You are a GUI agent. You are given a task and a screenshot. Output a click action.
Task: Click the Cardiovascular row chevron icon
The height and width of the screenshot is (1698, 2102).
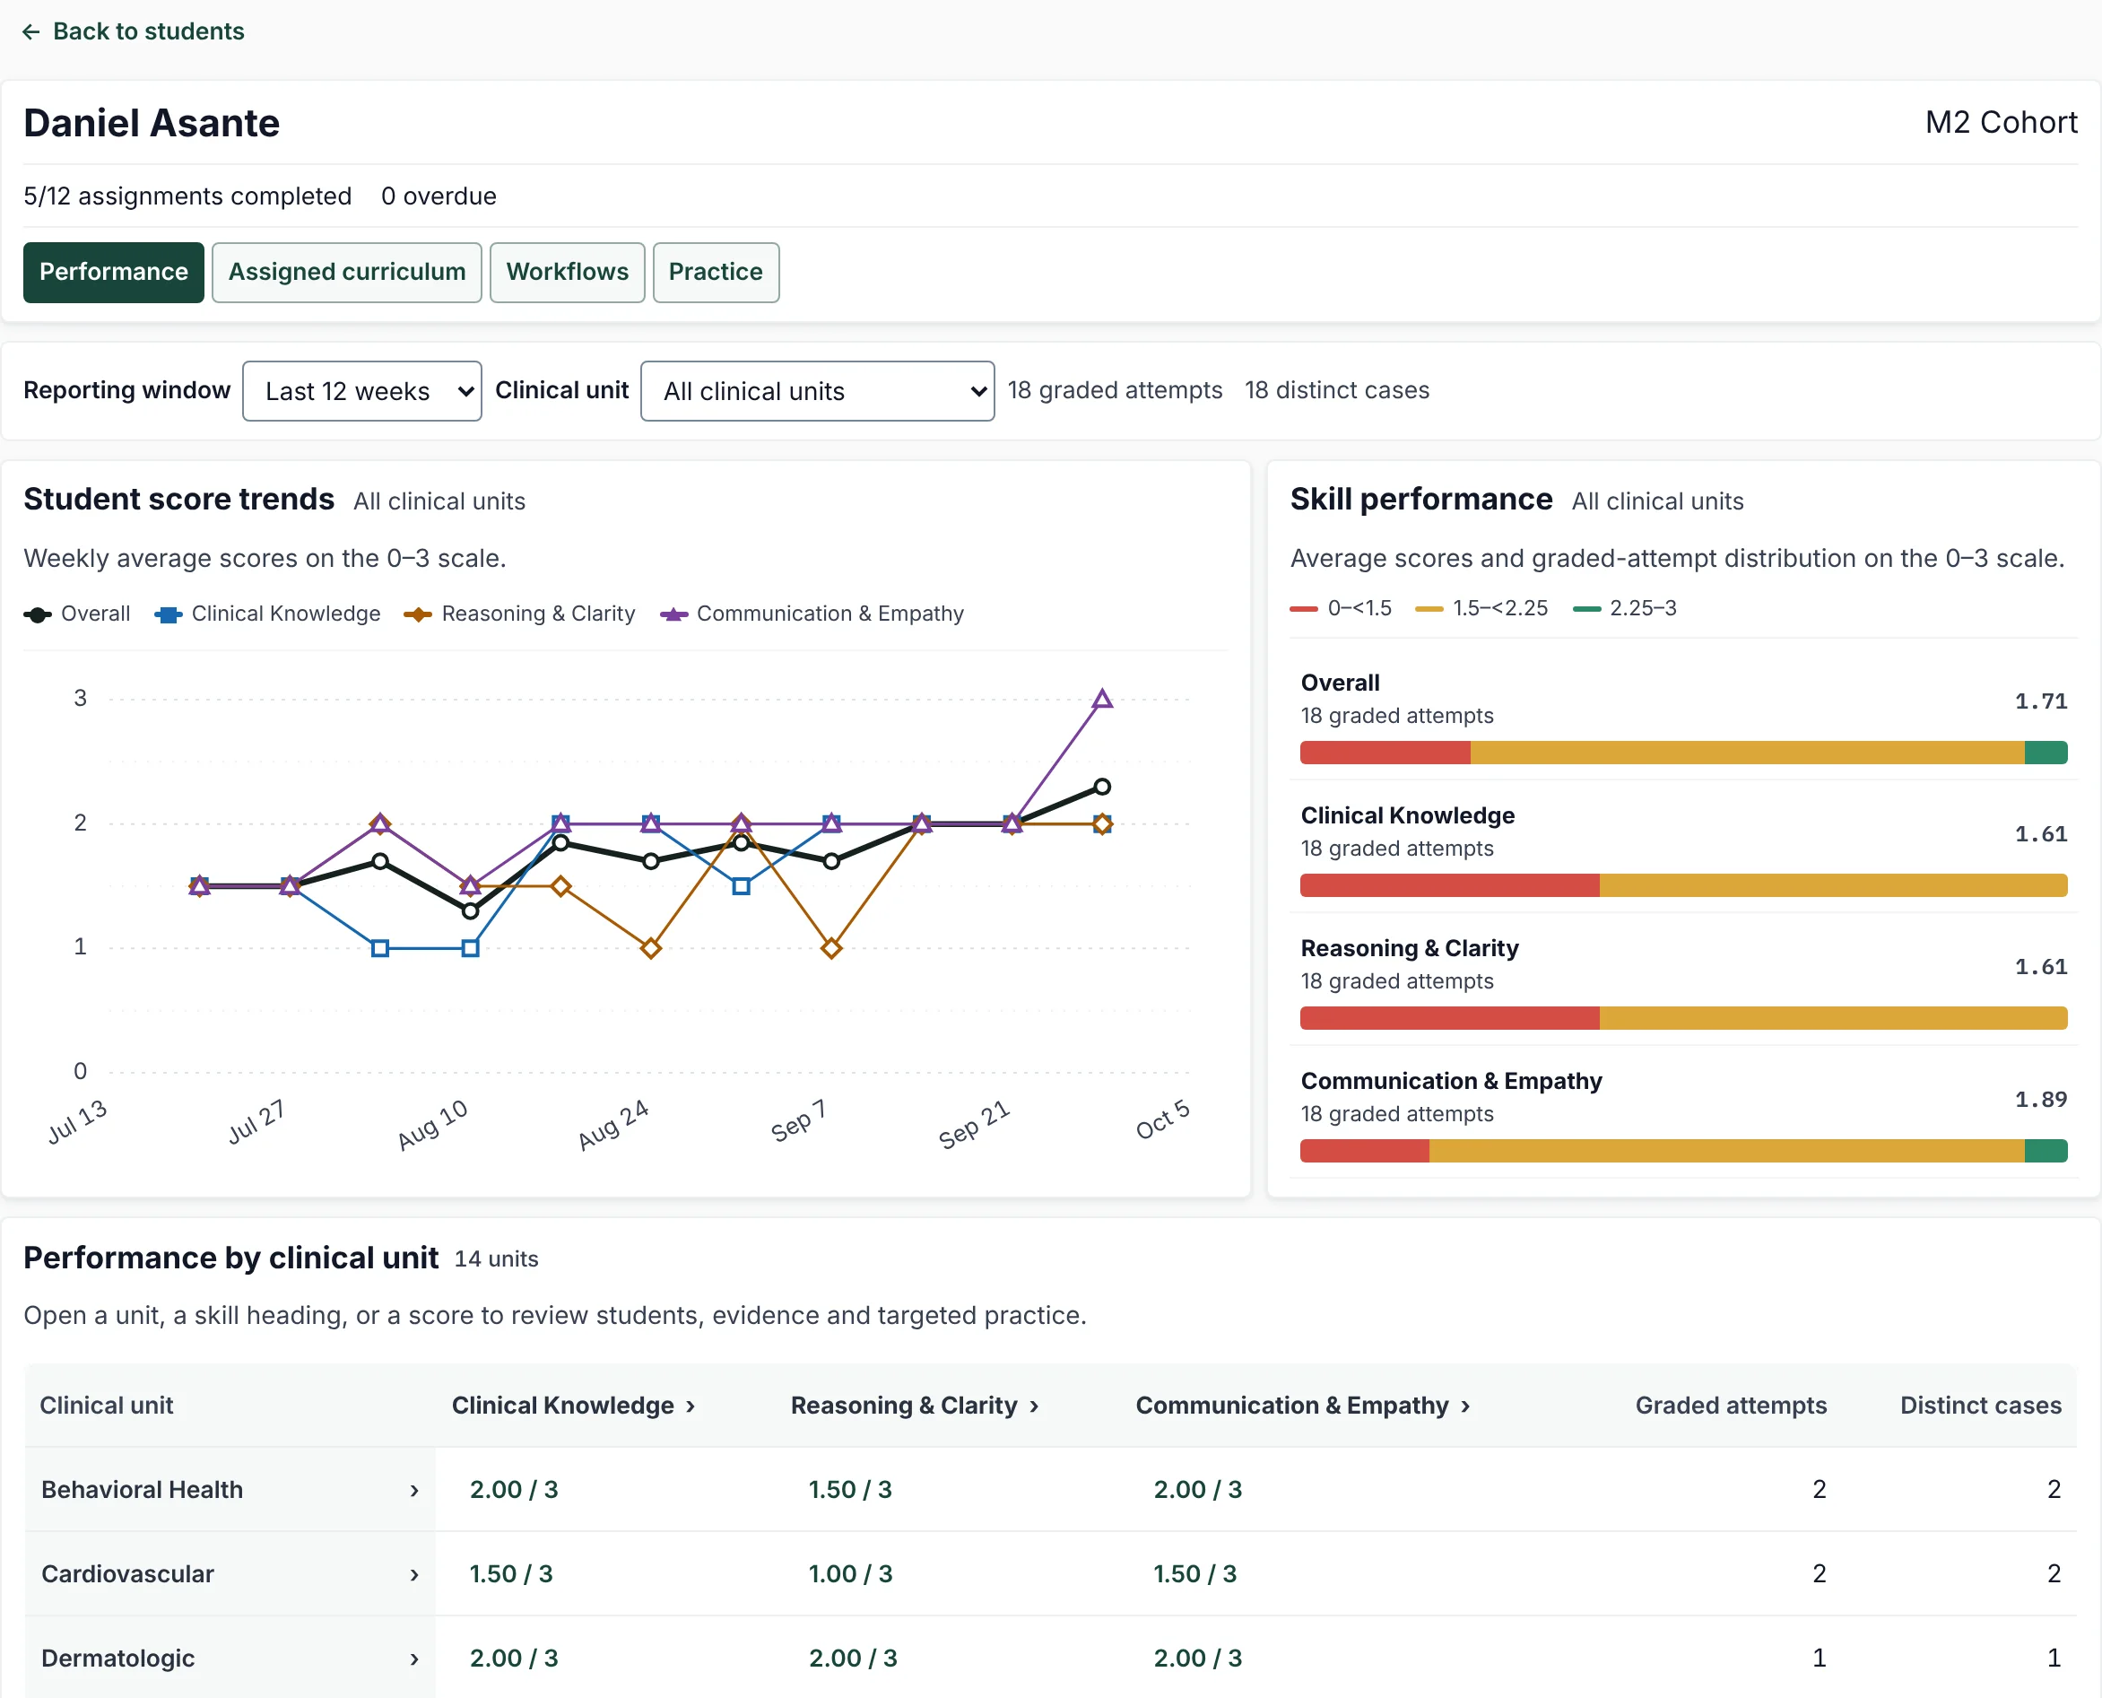click(x=414, y=1575)
